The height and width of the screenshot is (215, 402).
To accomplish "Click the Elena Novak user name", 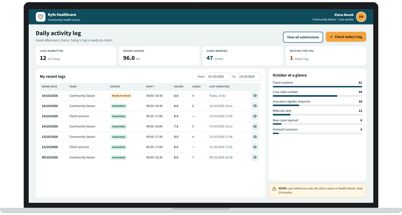I will coord(344,15).
